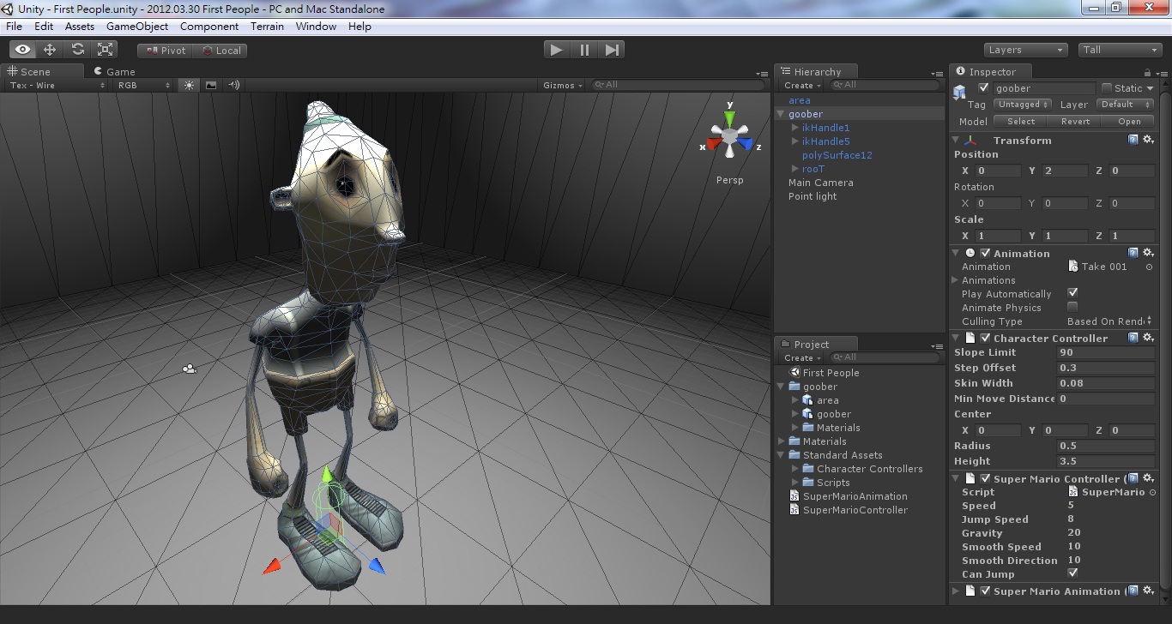Select the Rotate transform tool

(78, 51)
